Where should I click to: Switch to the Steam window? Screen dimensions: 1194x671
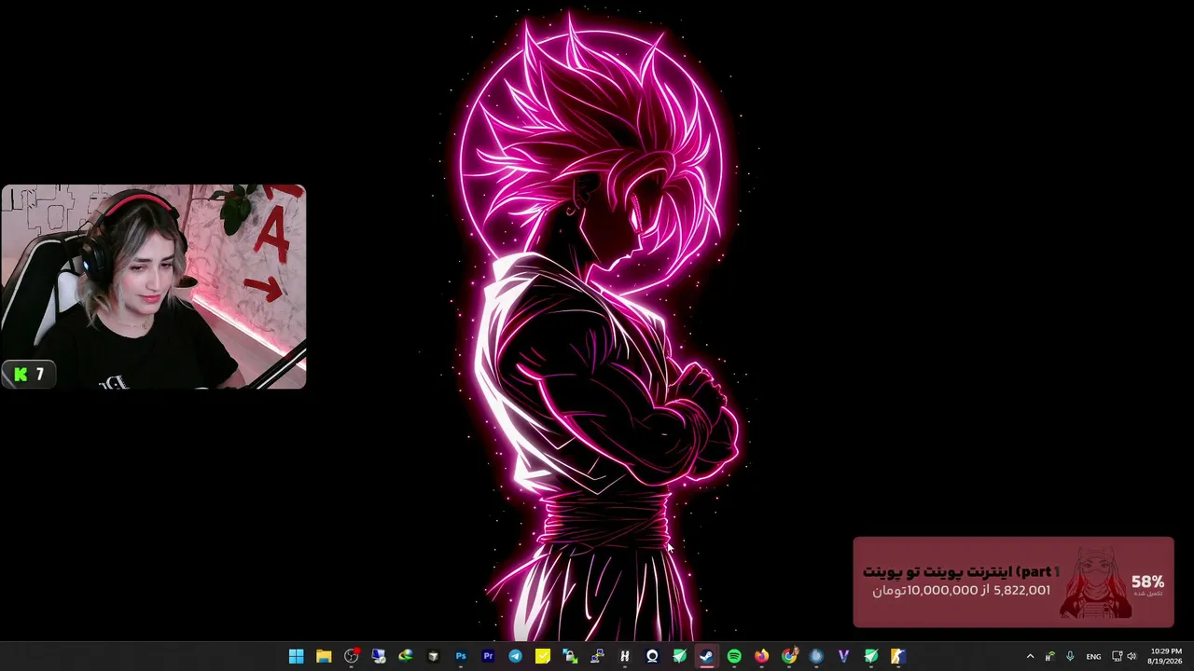pyautogui.click(x=707, y=656)
